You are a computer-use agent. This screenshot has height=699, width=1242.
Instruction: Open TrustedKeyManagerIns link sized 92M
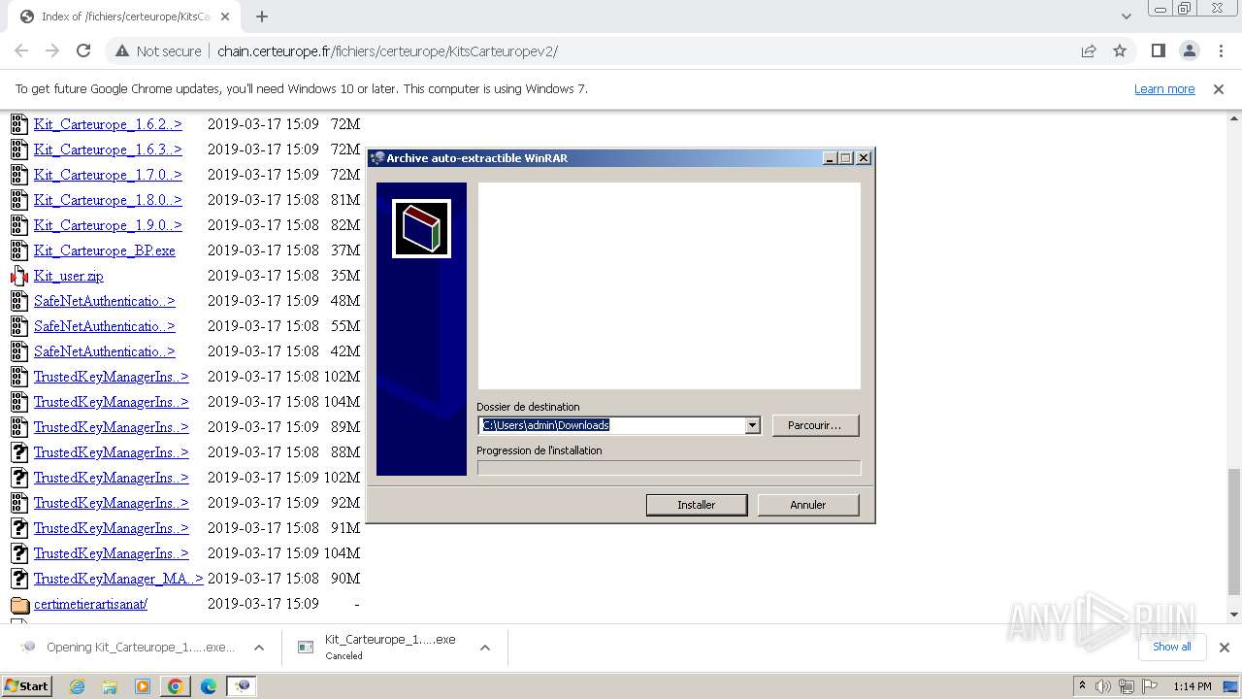tap(112, 503)
